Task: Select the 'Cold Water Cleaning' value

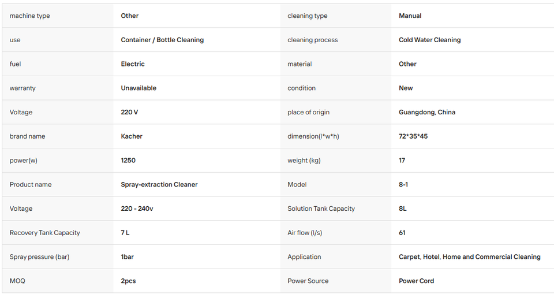Action: [x=429, y=40]
